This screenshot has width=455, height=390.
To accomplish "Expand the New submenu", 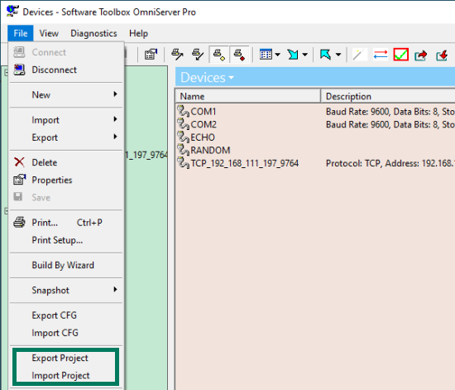I will point(66,94).
